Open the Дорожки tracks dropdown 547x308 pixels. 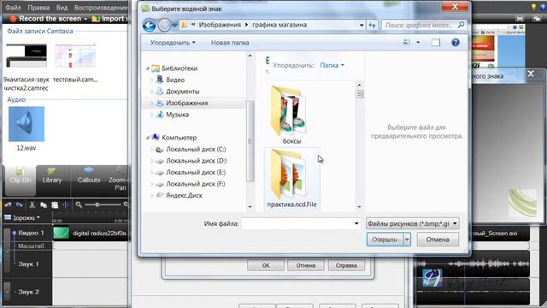23,217
